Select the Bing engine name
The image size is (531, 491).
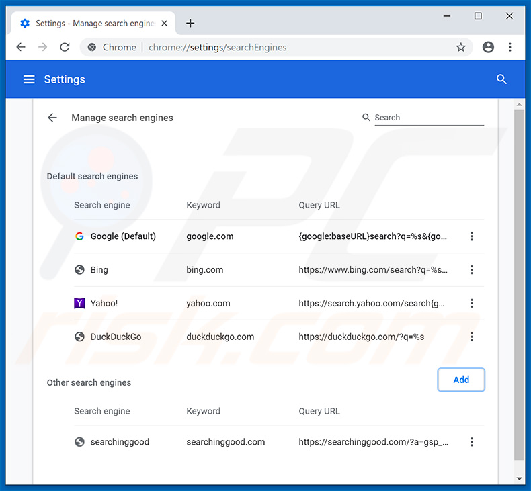[99, 270]
